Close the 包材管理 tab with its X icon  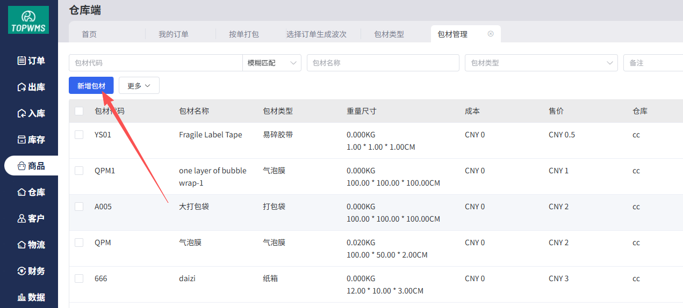click(x=491, y=34)
